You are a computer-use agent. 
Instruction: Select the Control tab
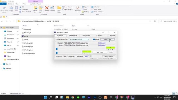click(x=60, y=36)
